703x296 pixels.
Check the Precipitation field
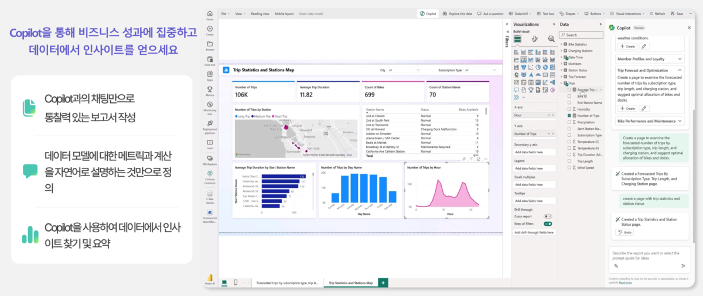pyautogui.click(x=569, y=122)
